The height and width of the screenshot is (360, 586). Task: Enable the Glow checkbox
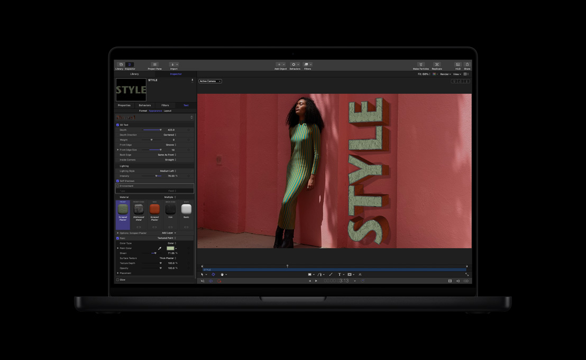click(117, 279)
